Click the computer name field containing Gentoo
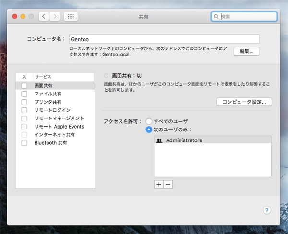The image size is (288, 234). (x=163, y=39)
